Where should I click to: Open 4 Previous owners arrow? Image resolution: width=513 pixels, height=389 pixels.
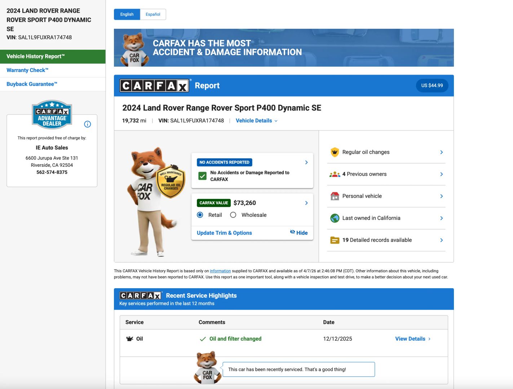[x=442, y=174]
